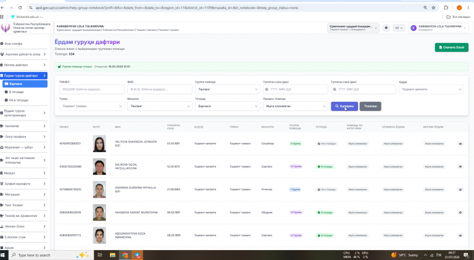Click the PINFL search input field
The height and width of the screenshot is (260, 474).
(x=92, y=89)
